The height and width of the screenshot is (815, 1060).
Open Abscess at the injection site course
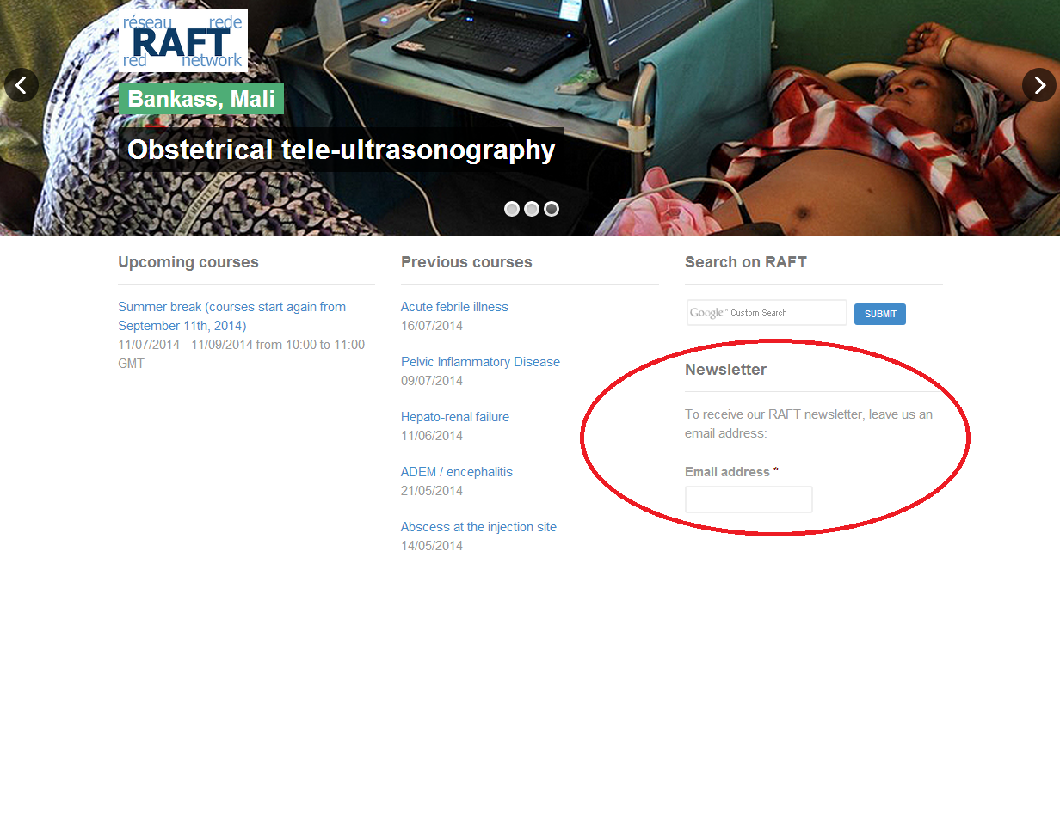click(478, 527)
